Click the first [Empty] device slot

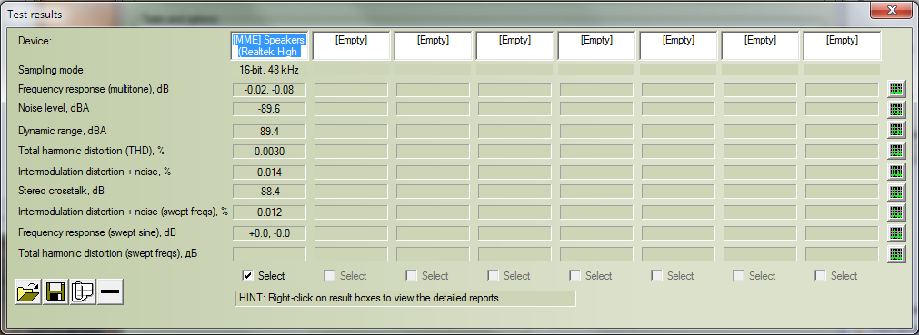pos(351,45)
